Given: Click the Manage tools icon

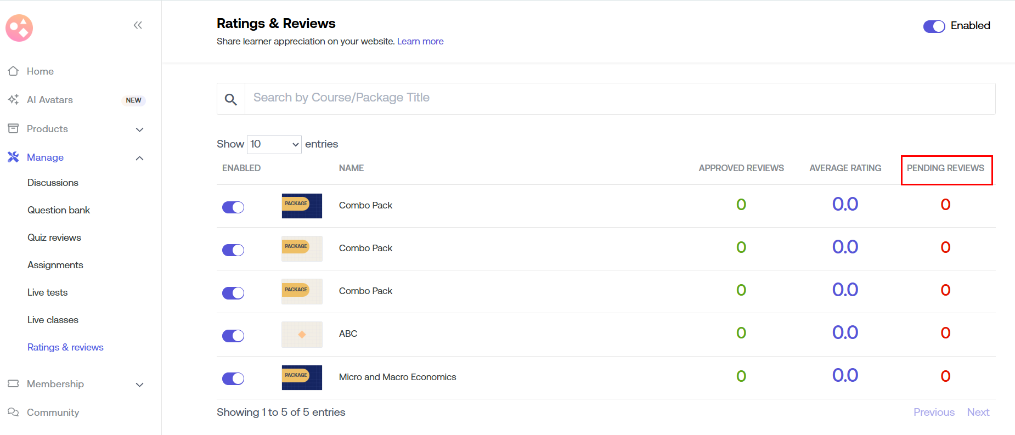Looking at the screenshot, I should point(13,157).
